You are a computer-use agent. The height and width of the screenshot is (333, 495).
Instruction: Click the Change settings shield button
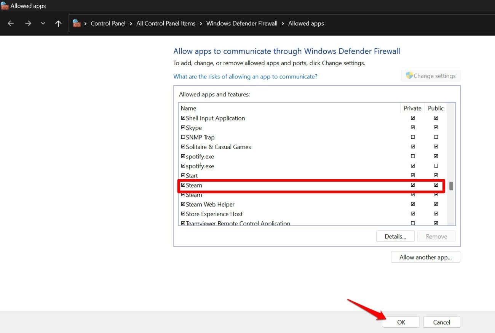[x=431, y=76]
